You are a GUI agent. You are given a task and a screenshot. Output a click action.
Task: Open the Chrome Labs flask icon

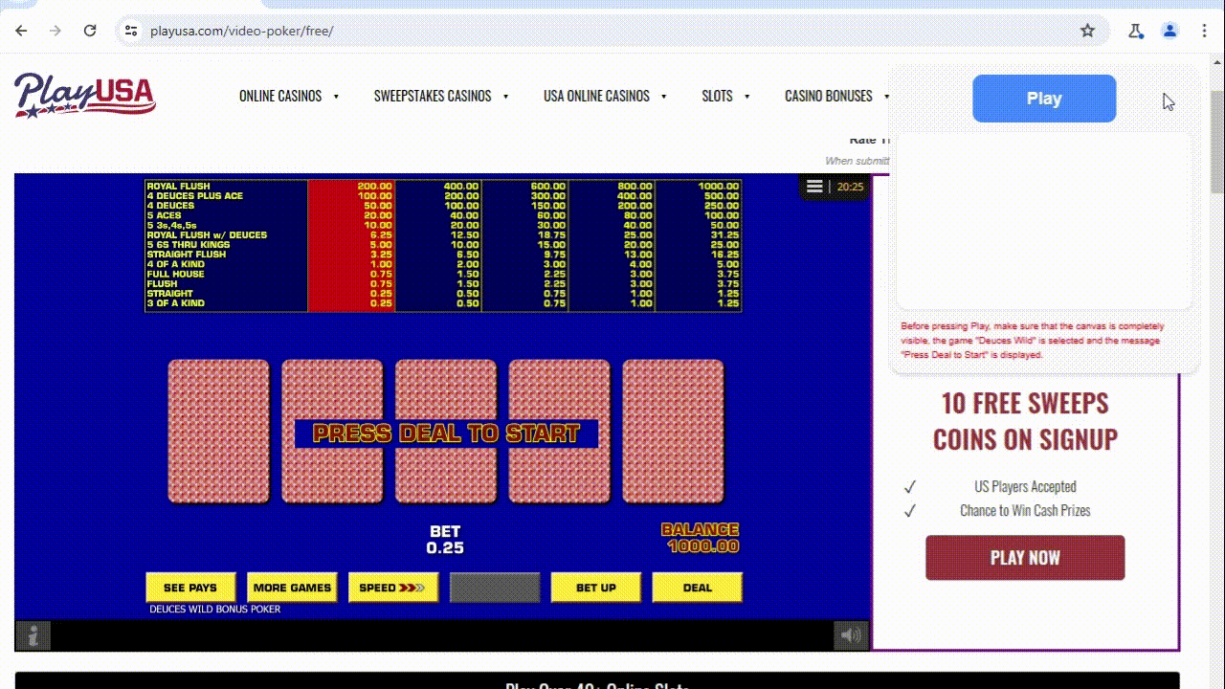click(x=1136, y=31)
